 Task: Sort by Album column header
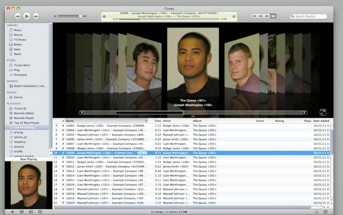pyautogui.click(x=223, y=121)
